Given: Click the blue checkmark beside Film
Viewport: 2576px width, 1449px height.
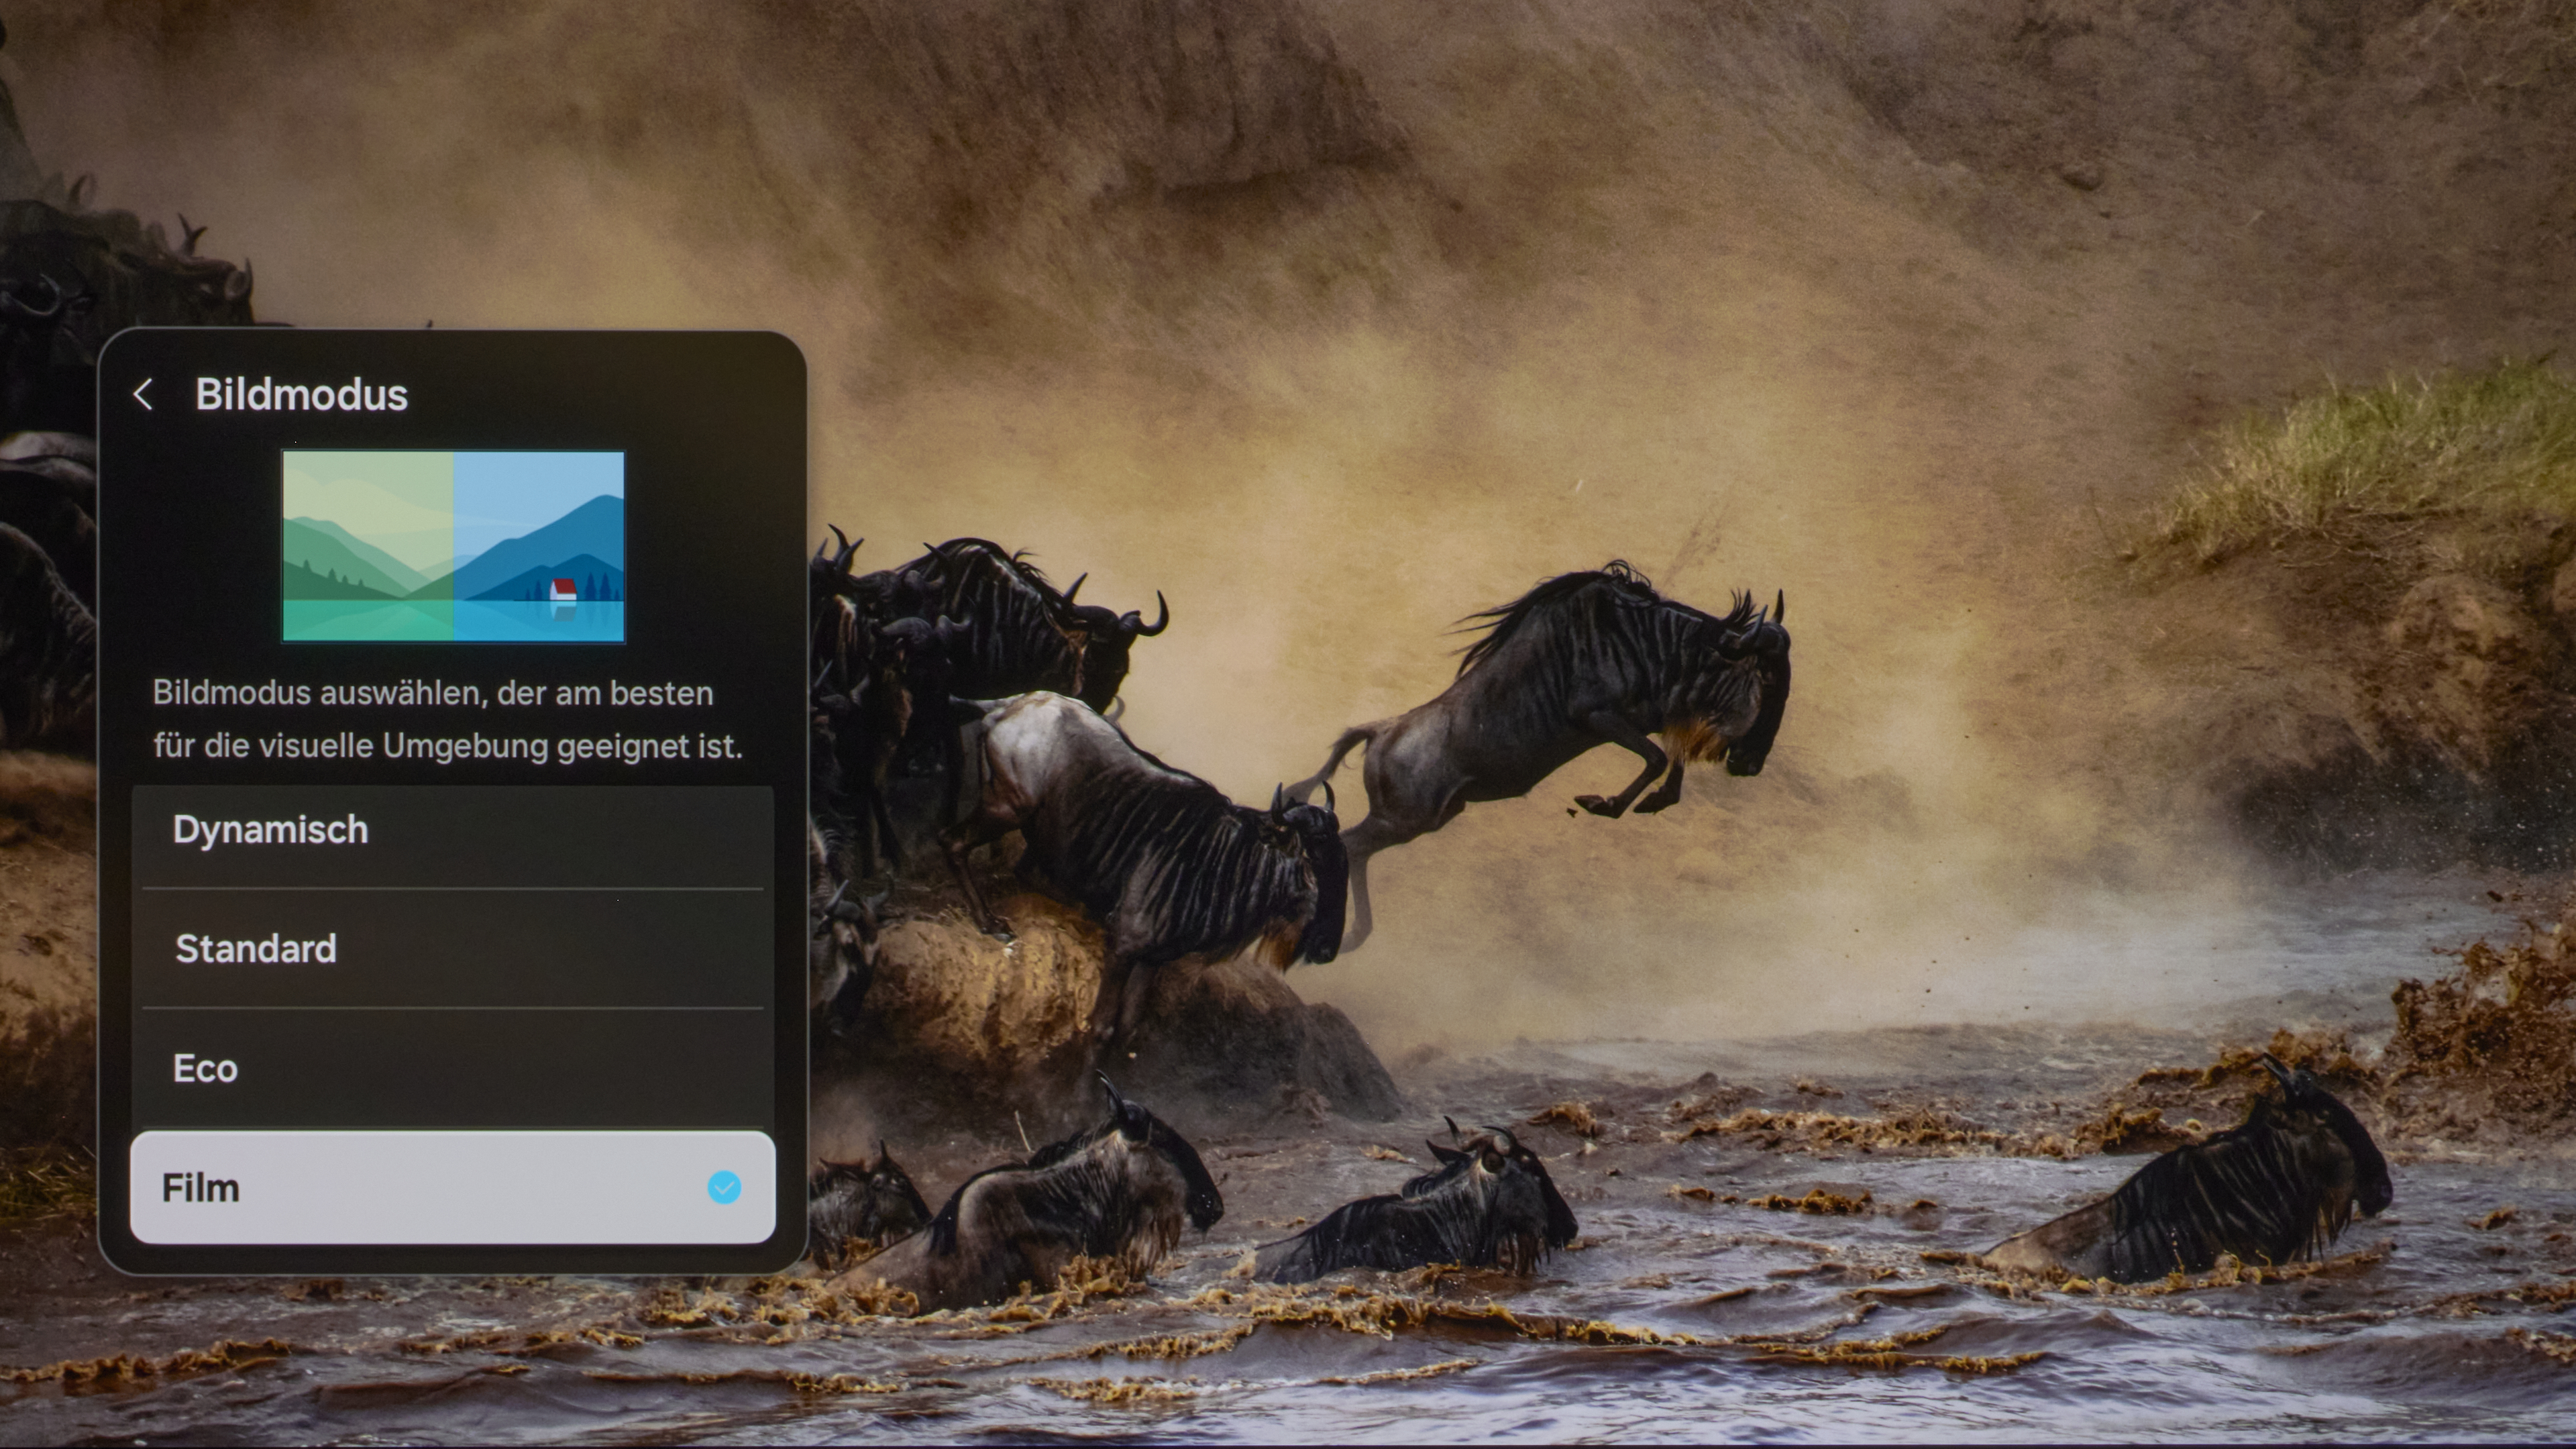Looking at the screenshot, I should point(724,1187).
